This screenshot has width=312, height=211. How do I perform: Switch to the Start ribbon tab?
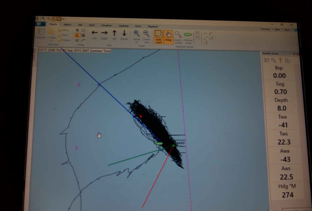[92, 25]
